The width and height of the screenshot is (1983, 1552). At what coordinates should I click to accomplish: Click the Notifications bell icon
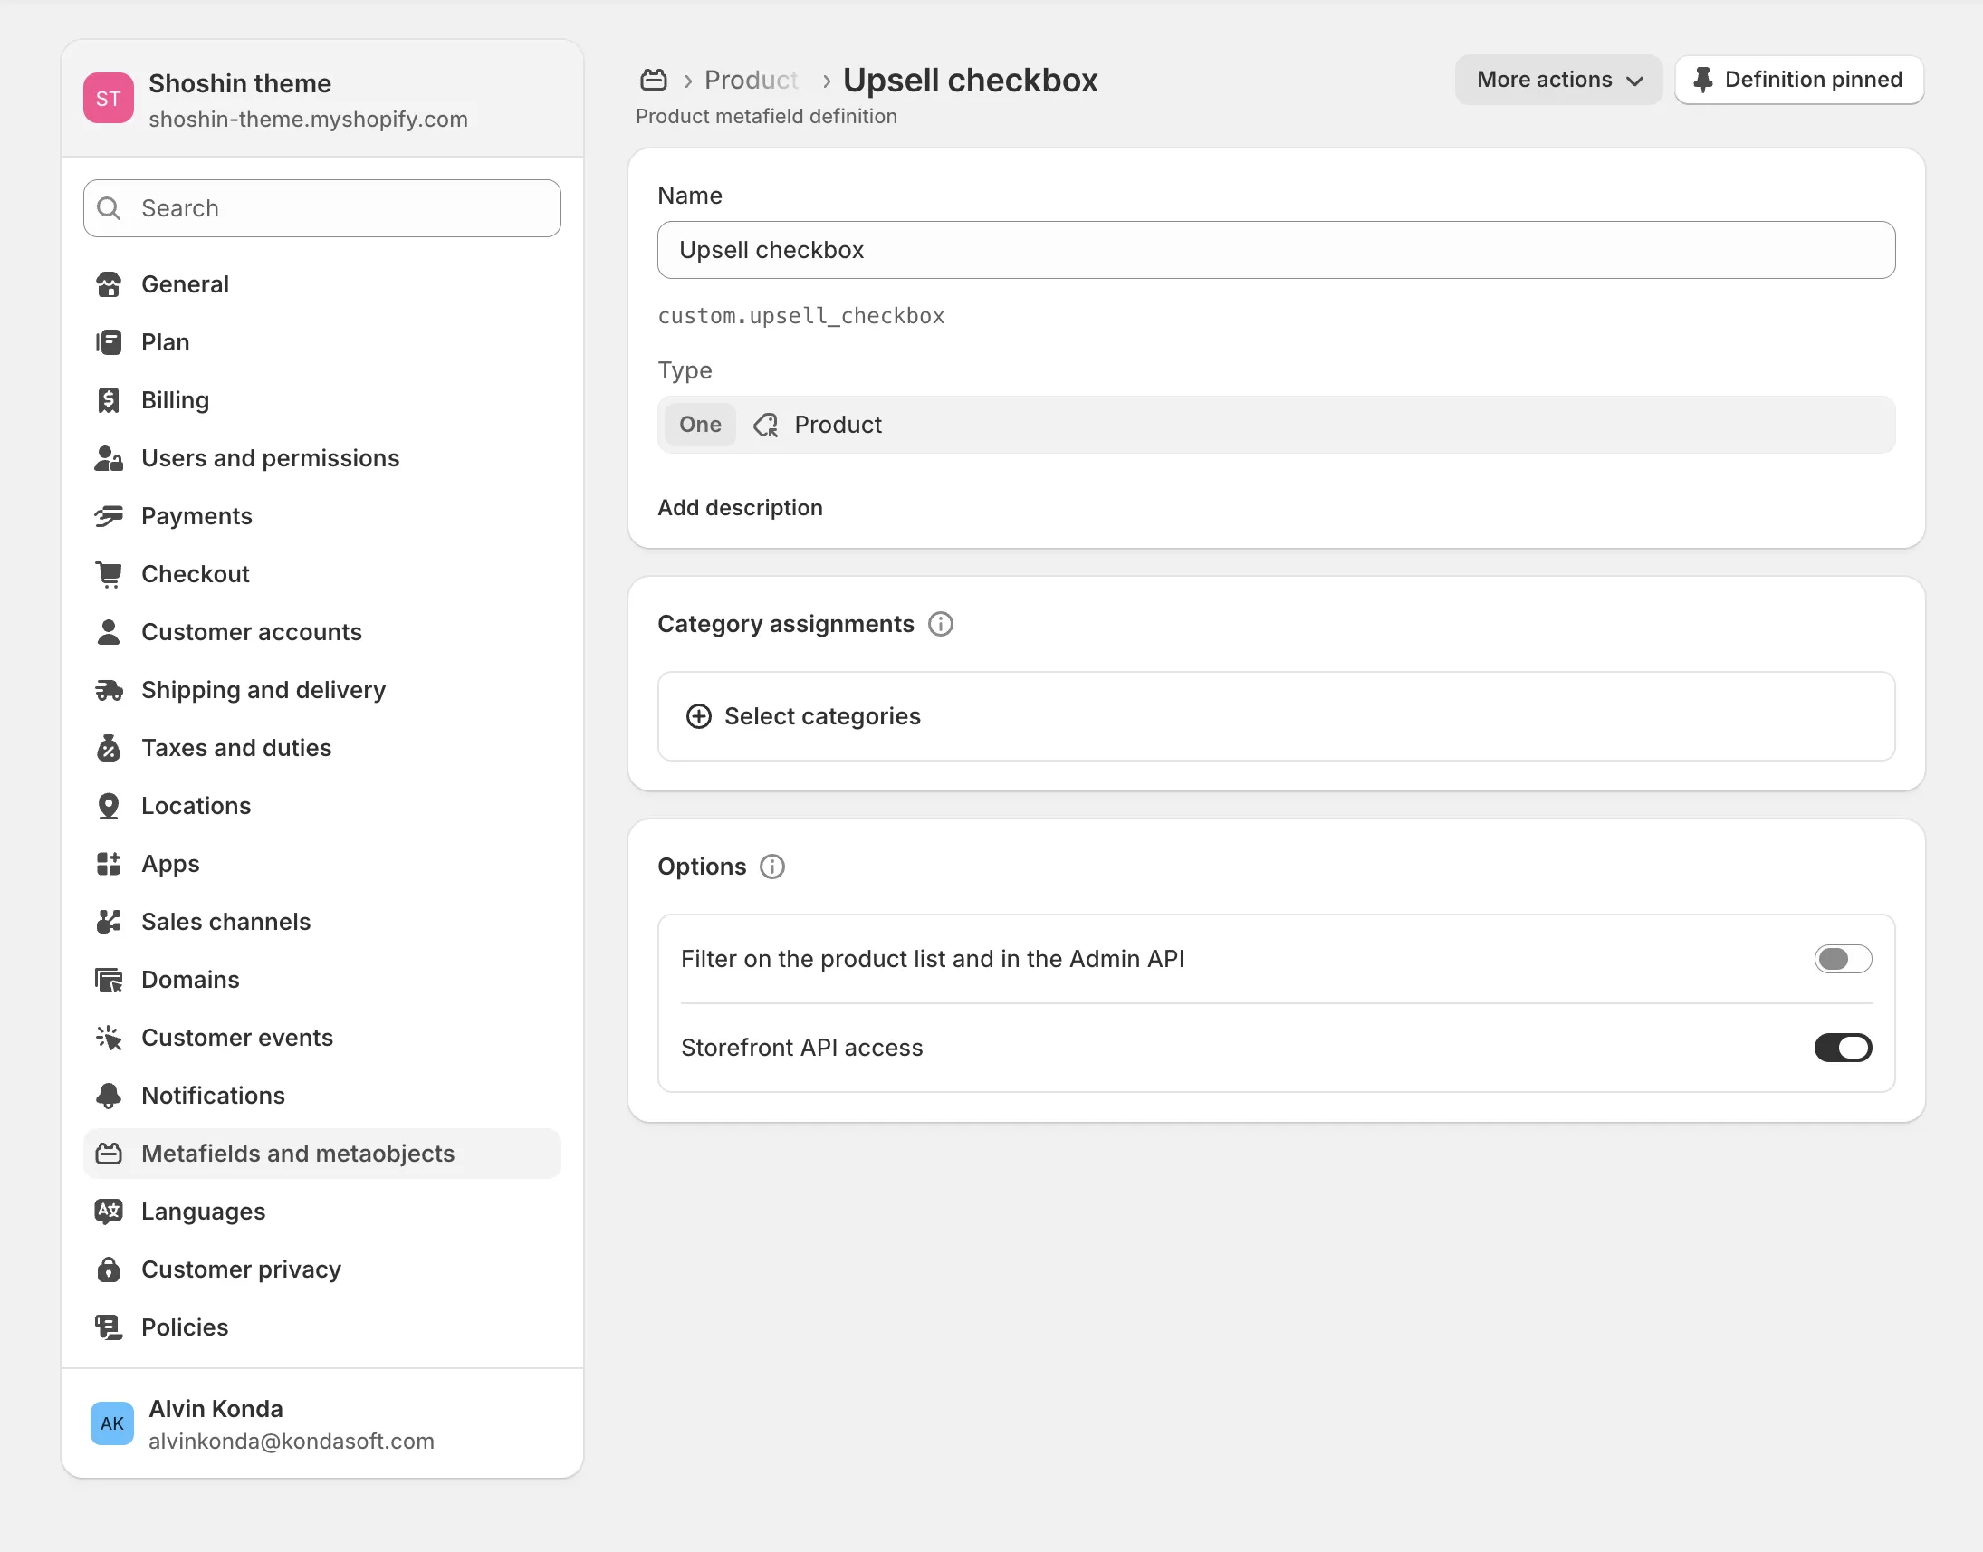coord(109,1095)
